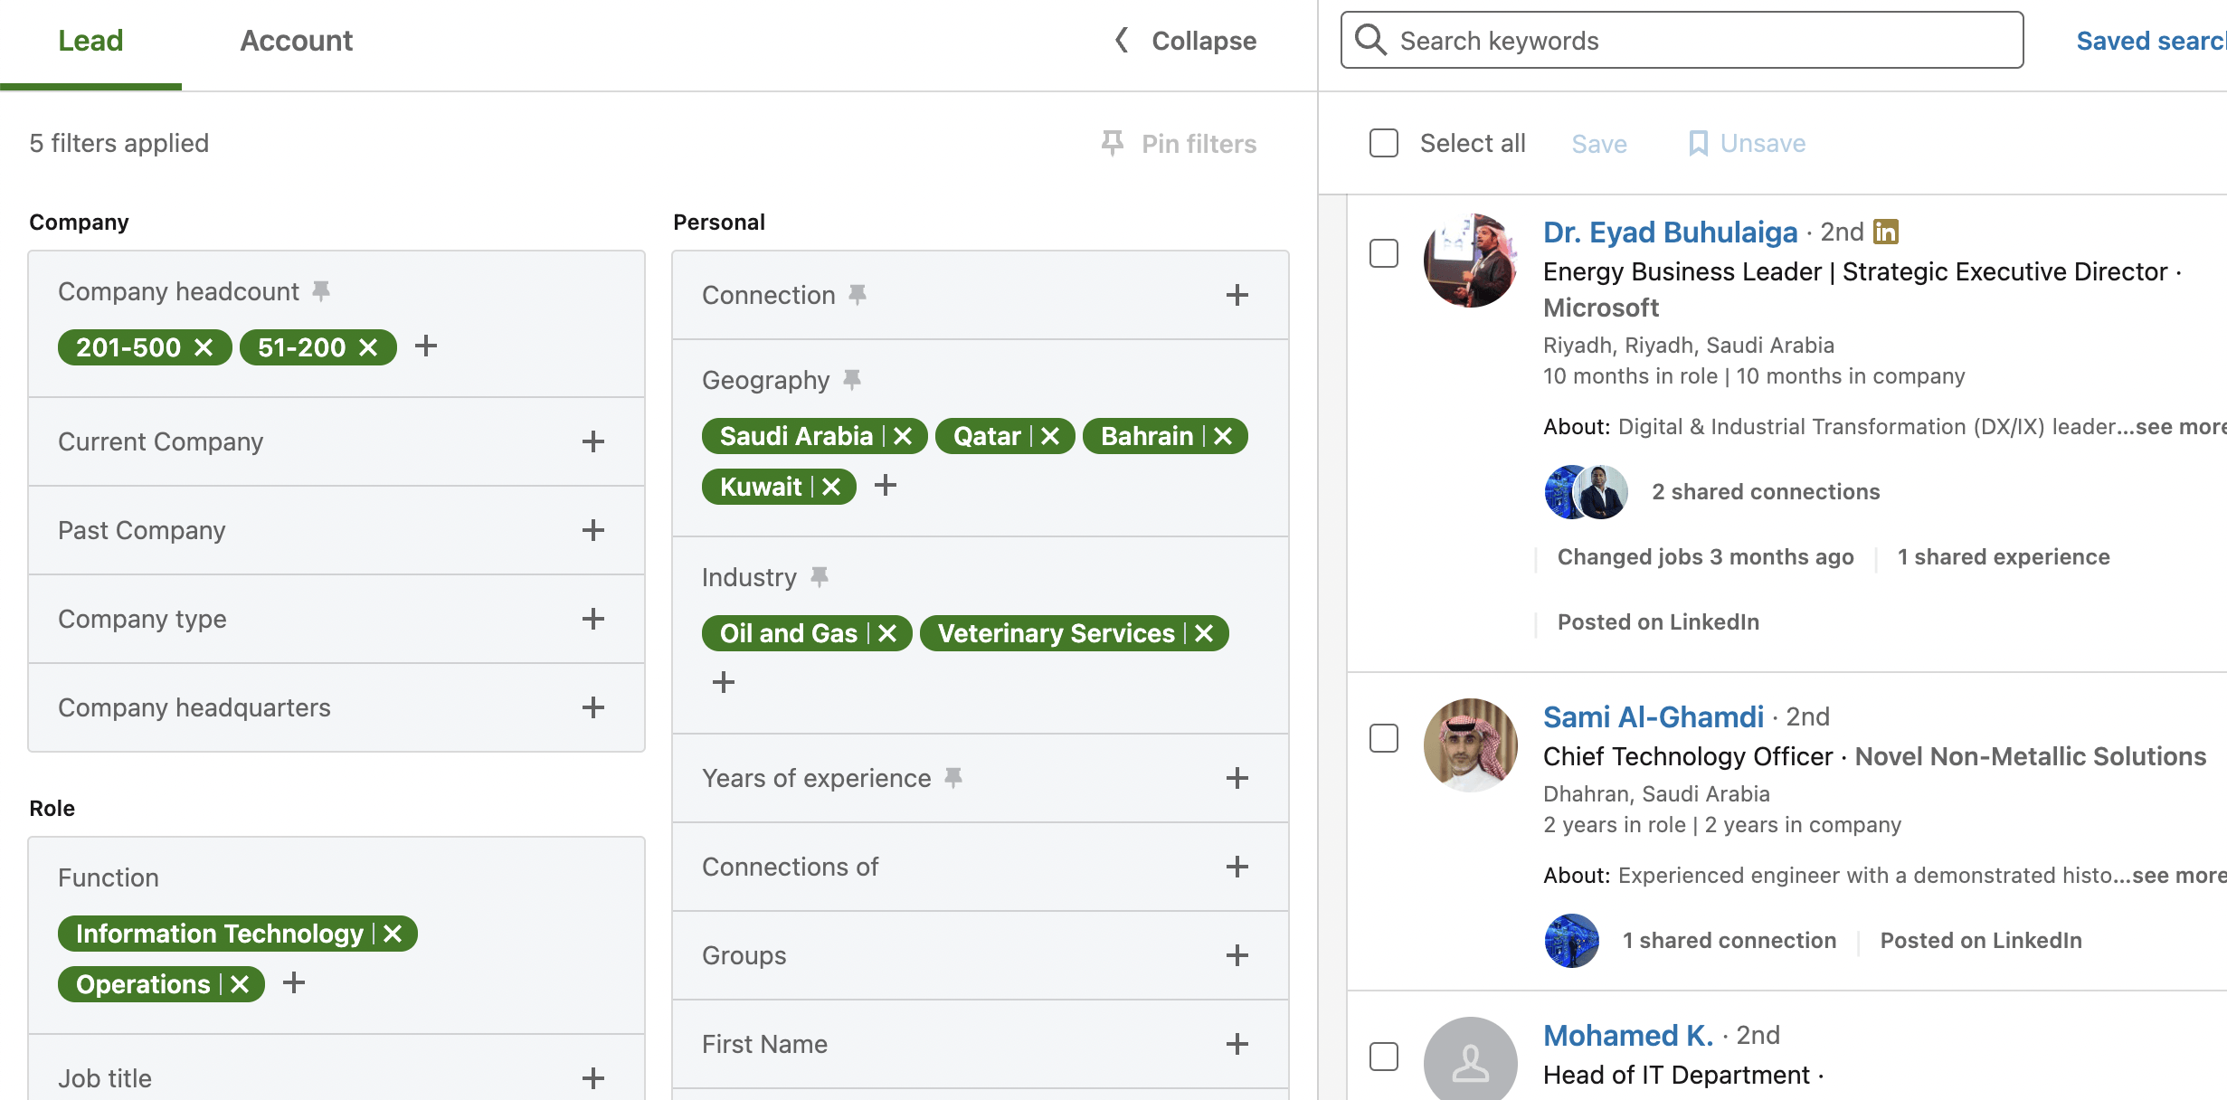Switch to the Lead tab
This screenshot has width=2227, height=1100.
pos(90,41)
